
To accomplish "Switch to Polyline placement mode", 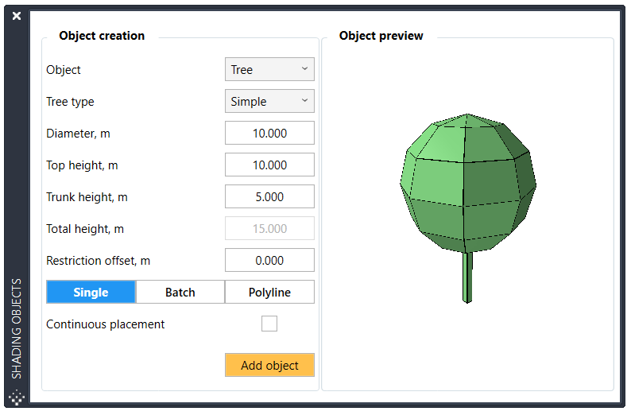I will (x=269, y=293).
